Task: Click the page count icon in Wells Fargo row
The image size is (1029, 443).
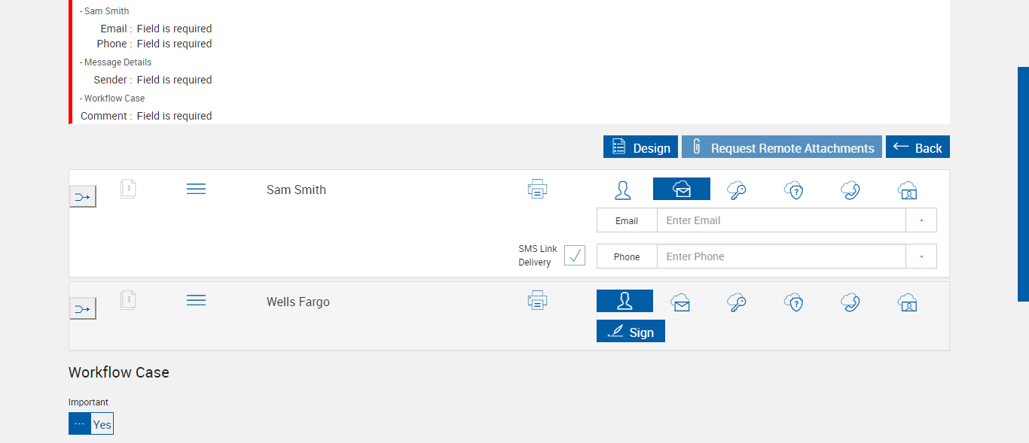Action: click(128, 301)
